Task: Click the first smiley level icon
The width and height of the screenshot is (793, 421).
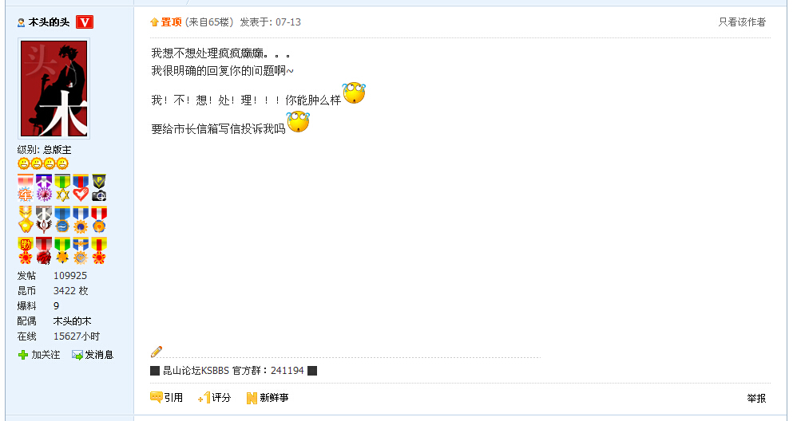Action: [x=23, y=163]
